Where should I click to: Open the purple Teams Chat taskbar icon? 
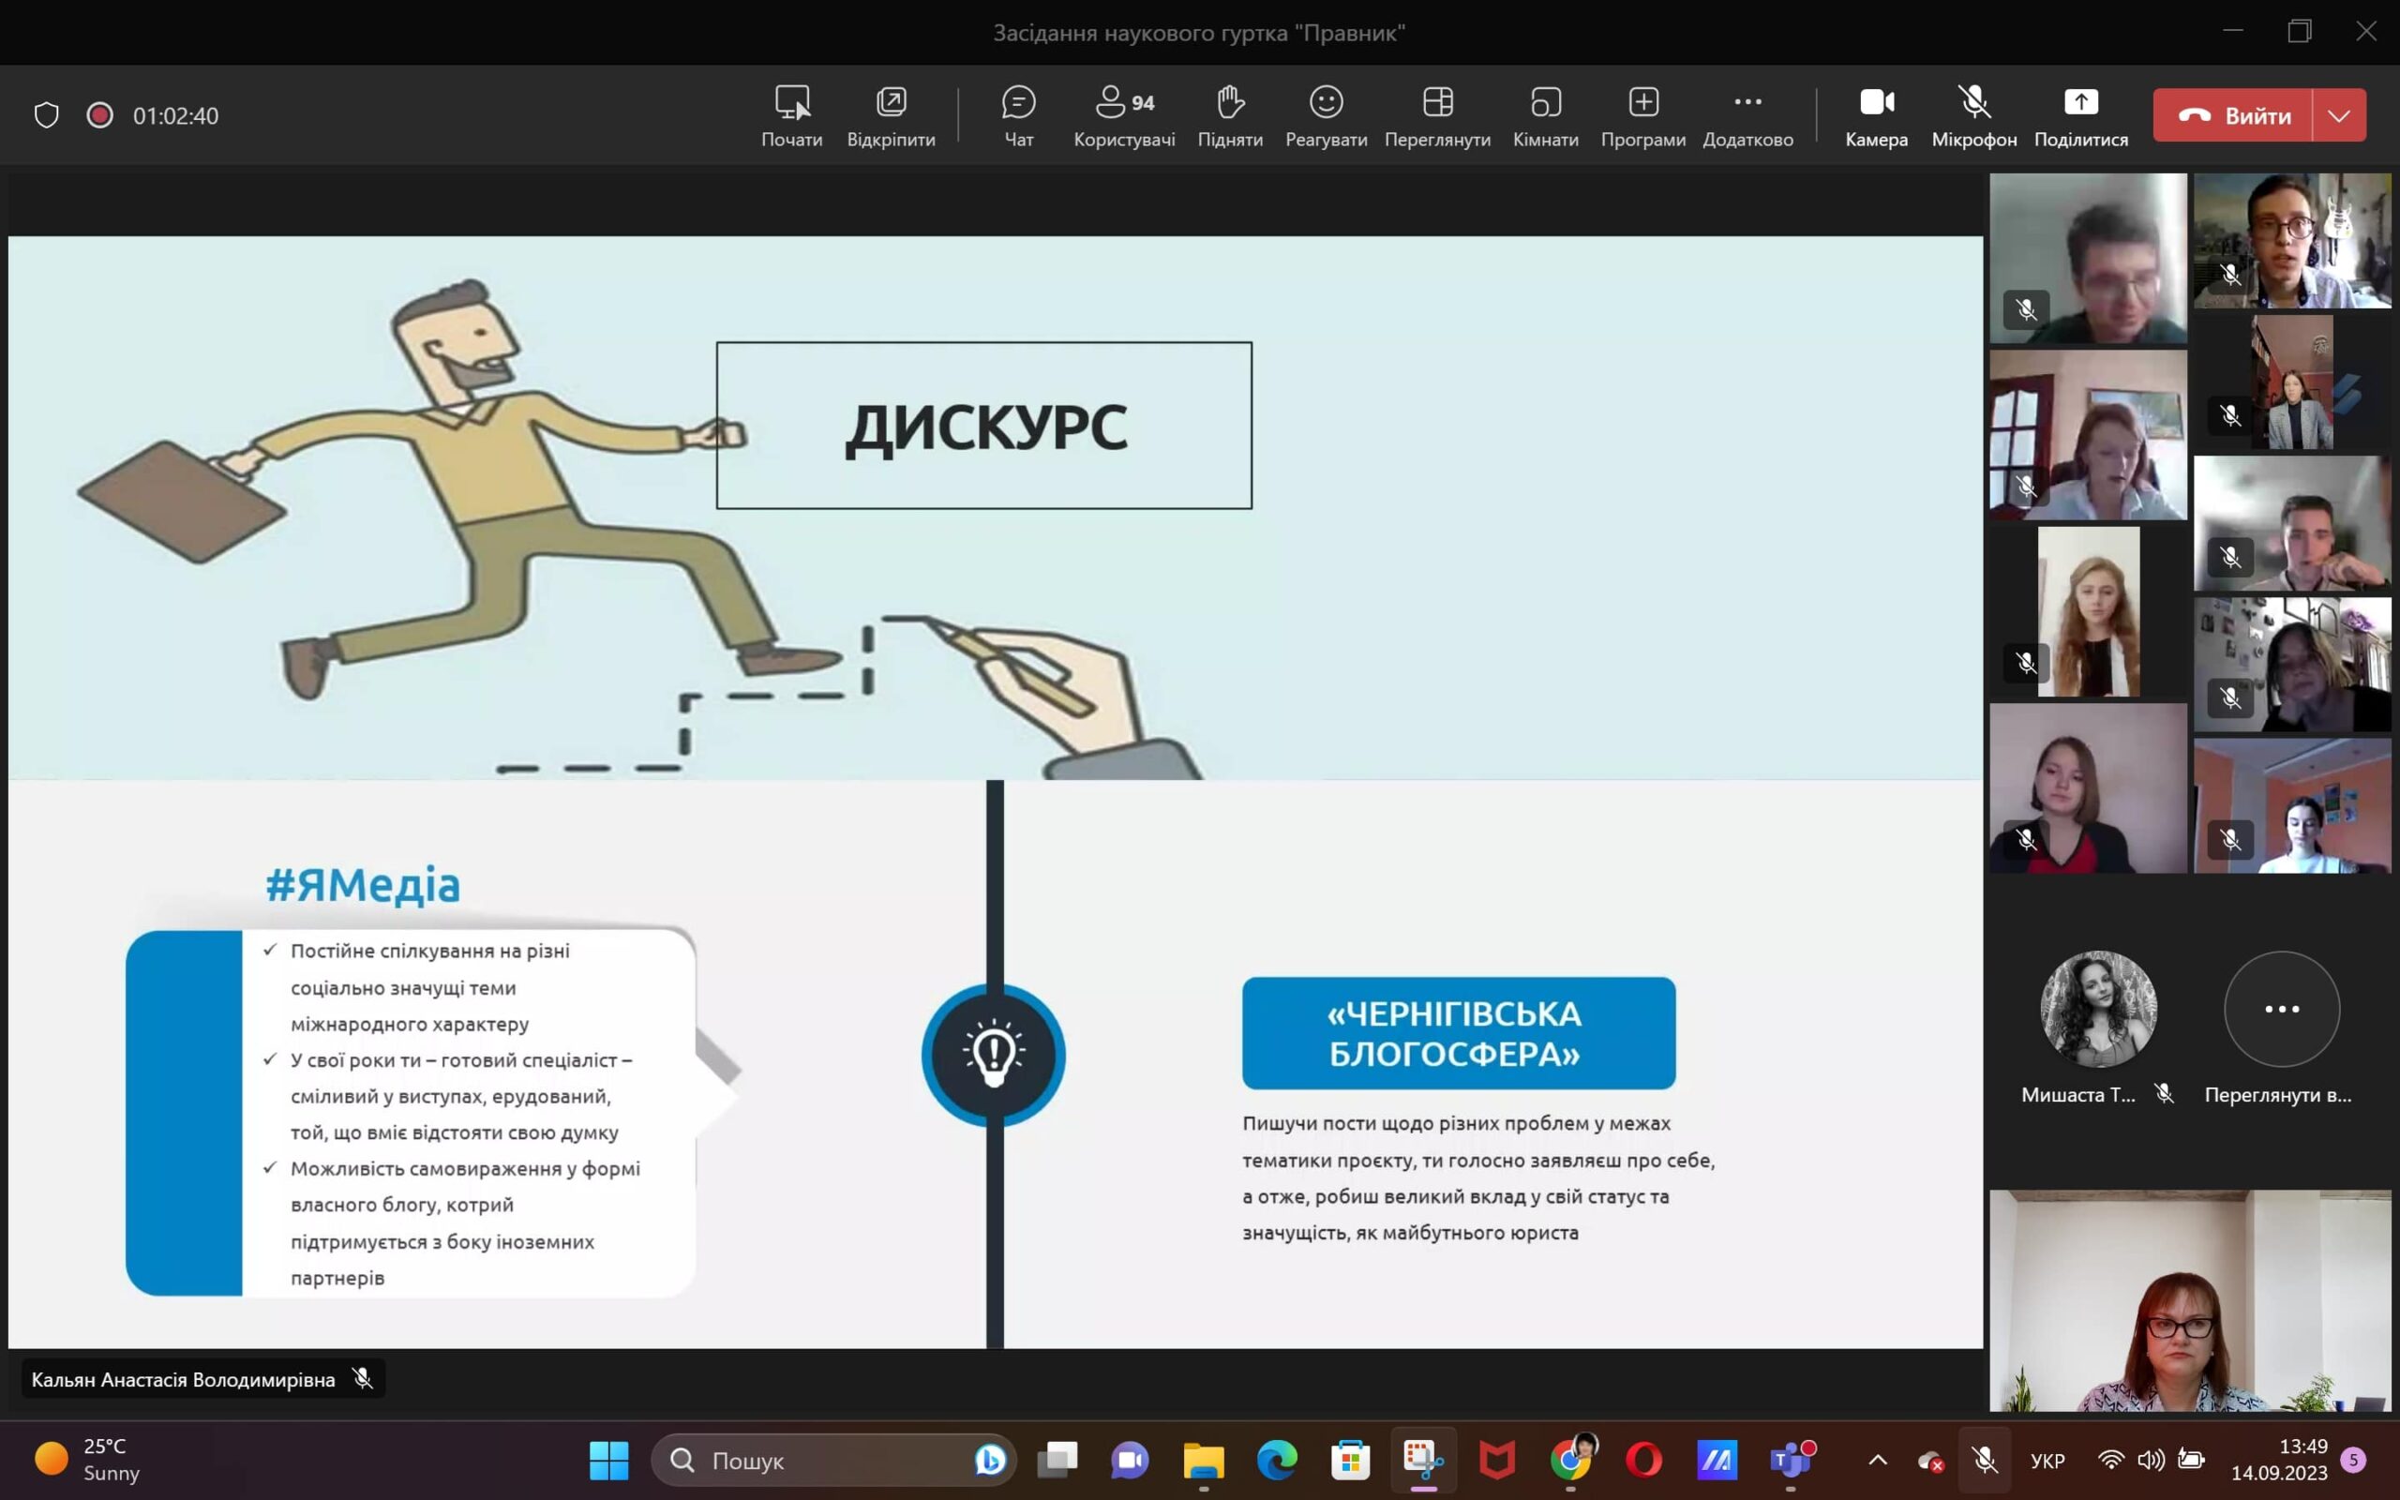1130,1461
